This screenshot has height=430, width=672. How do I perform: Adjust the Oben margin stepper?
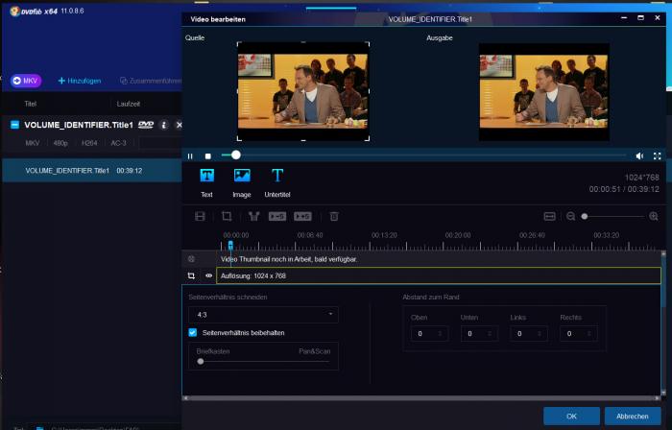[442, 334]
